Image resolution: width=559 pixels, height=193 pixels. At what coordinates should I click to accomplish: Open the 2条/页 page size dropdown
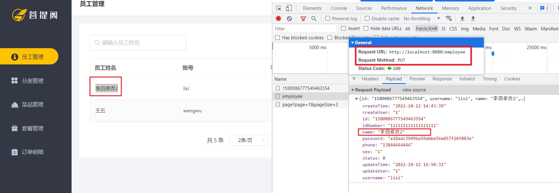[248, 140]
